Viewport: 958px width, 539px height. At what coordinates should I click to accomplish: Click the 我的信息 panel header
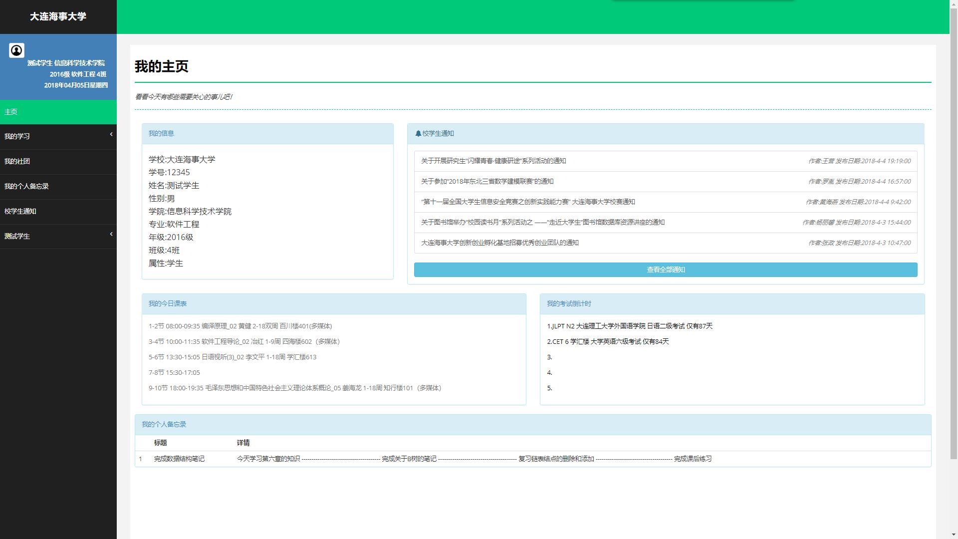[x=267, y=134]
